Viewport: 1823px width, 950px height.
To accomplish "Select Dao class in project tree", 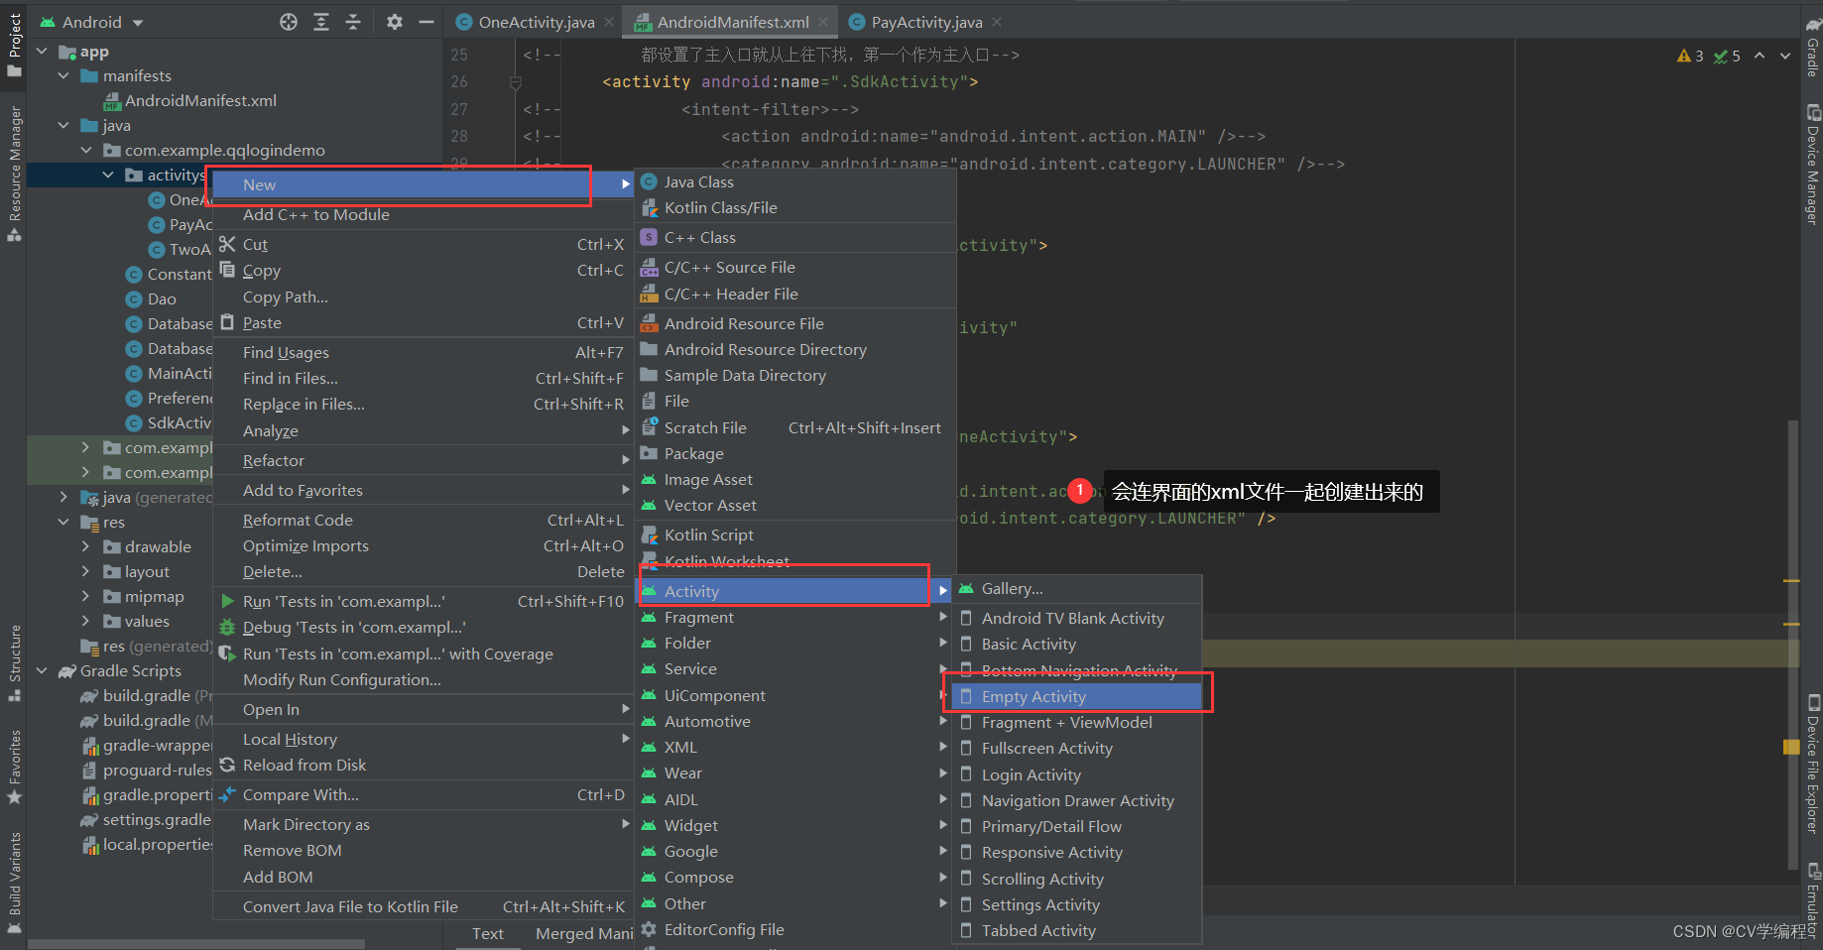I will 162,298.
